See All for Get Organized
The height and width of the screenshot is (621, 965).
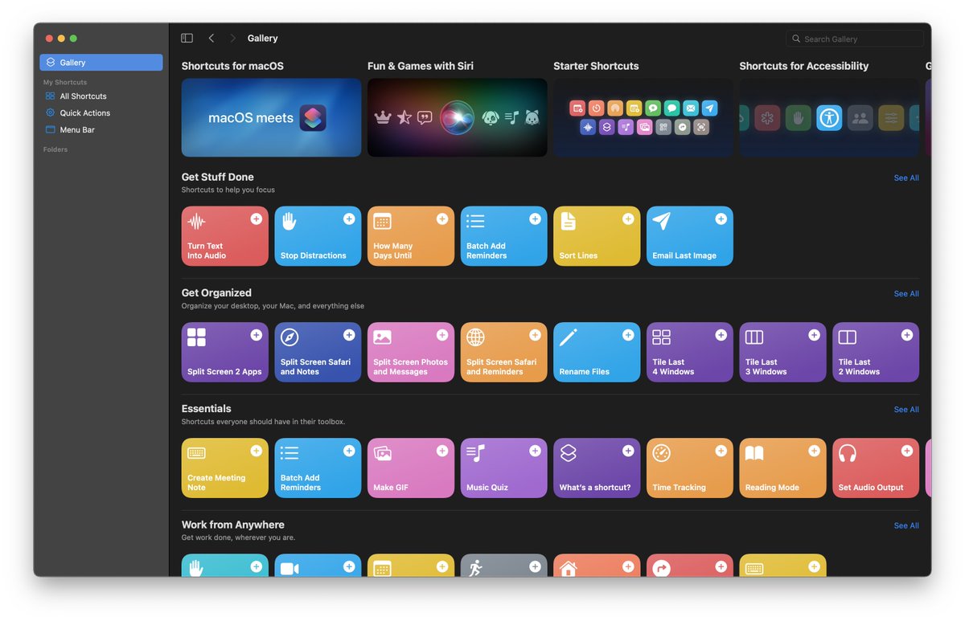[x=906, y=294]
